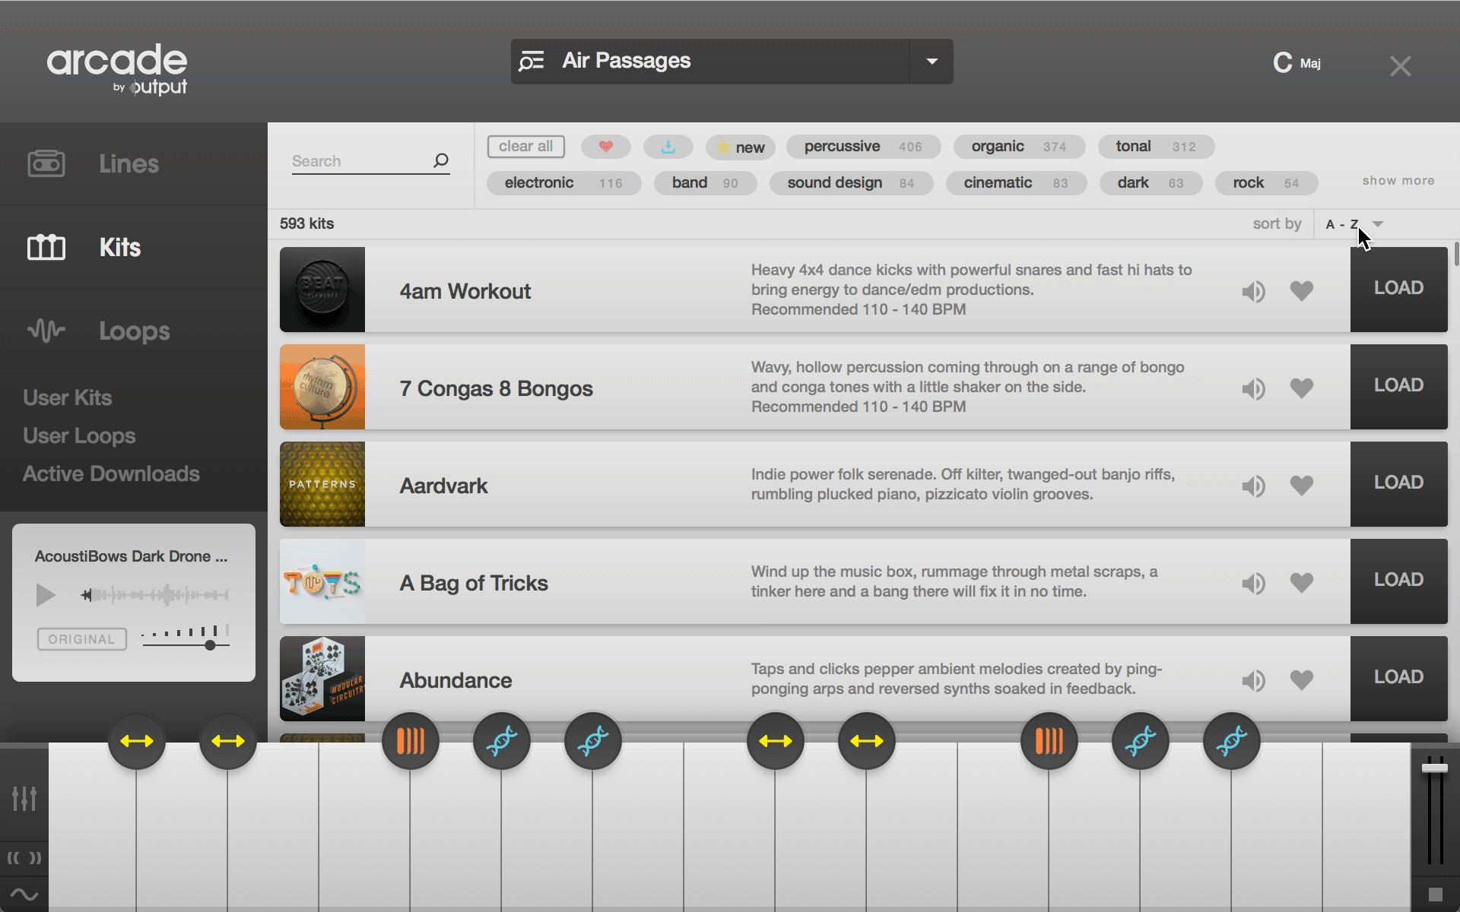
Task: Go to User Kits
Action: point(68,397)
